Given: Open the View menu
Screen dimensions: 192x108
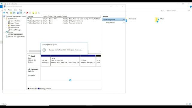Looking at the screenshot, I should pos(16,10).
